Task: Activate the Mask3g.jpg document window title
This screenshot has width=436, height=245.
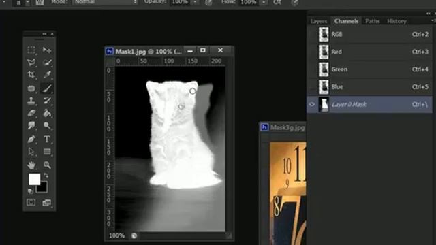Action: 287,127
